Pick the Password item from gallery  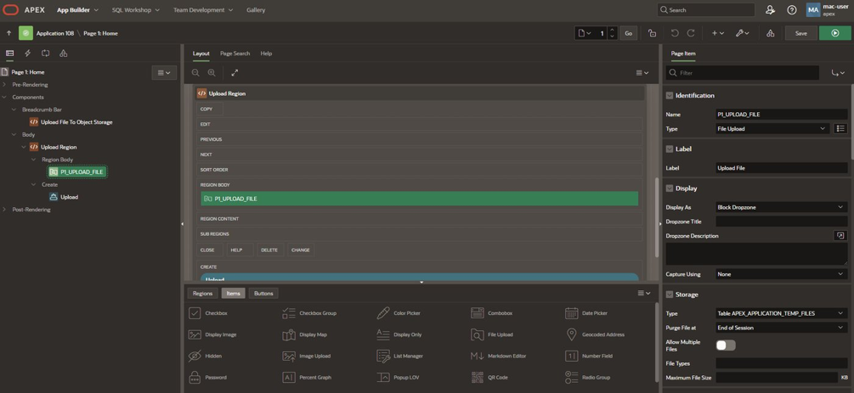(207, 377)
